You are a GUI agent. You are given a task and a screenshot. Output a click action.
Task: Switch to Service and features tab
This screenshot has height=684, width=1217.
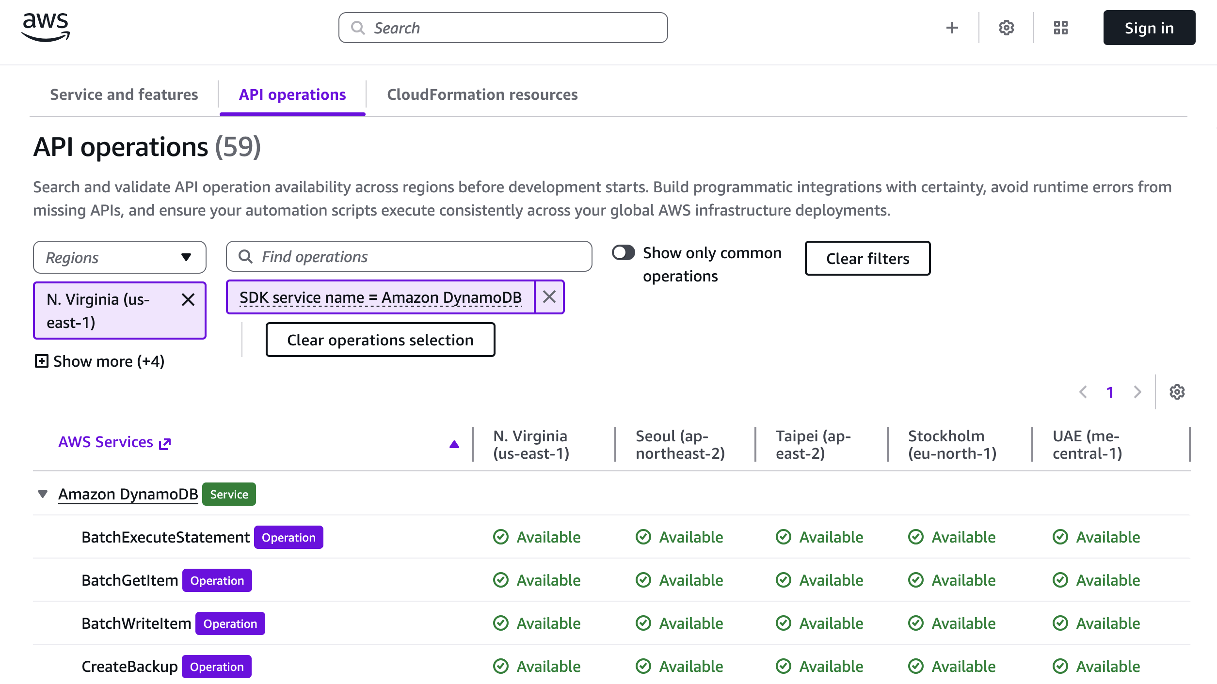pyautogui.click(x=124, y=94)
